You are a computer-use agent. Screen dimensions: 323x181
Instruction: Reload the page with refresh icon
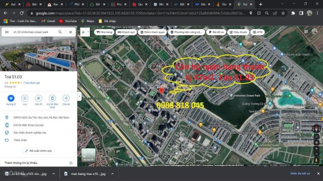22,13
